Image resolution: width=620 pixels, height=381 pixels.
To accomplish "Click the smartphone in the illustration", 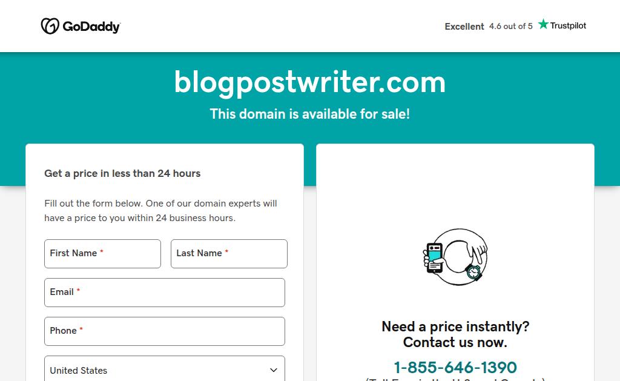I will click(x=434, y=258).
